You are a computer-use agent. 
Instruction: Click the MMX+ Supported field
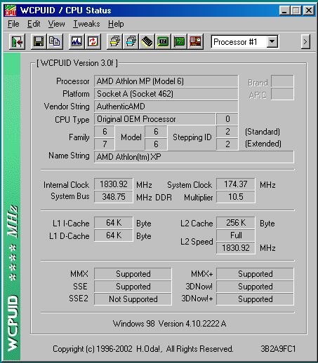(255, 274)
